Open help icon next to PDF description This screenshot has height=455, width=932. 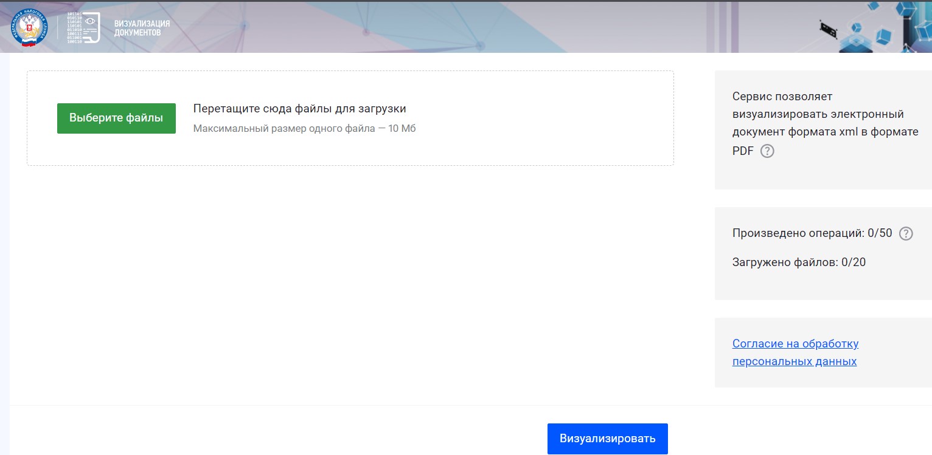tap(767, 151)
